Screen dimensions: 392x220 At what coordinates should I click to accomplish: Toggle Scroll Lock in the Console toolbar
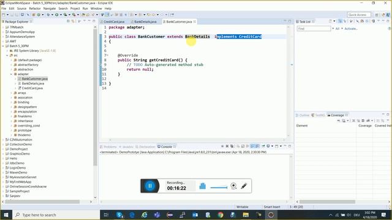point(243,146)
